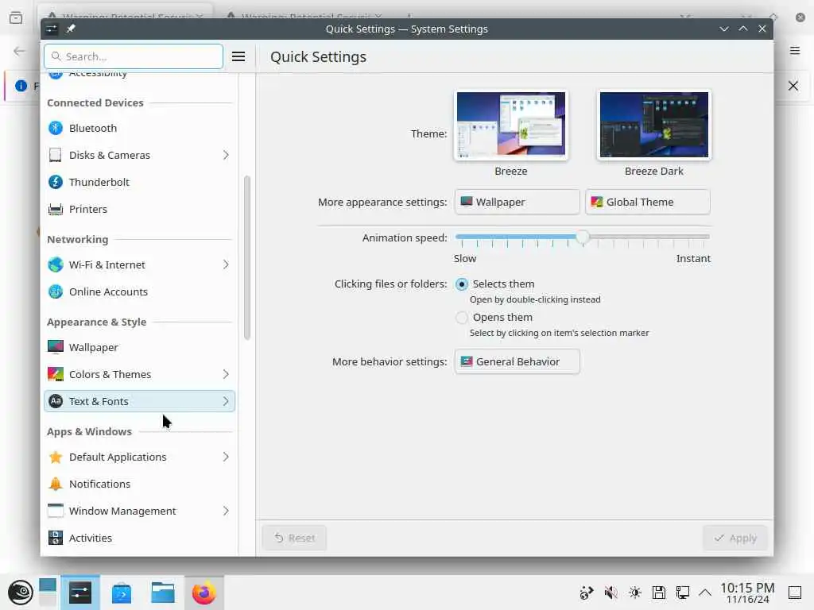Expand Colors & Themes chevron

pos(226,374)
